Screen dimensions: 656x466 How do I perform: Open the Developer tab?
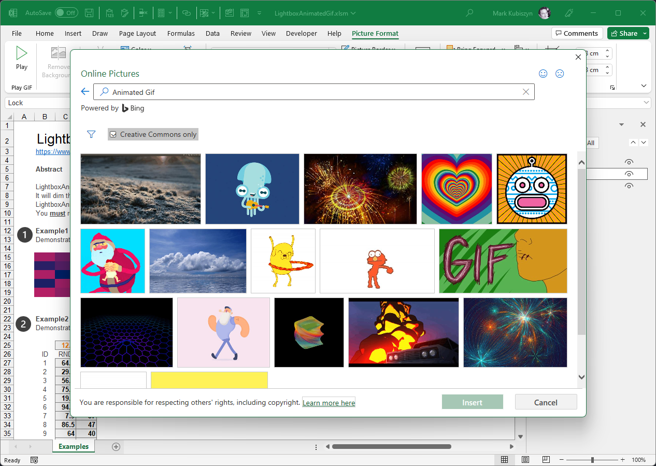(301, 34)
